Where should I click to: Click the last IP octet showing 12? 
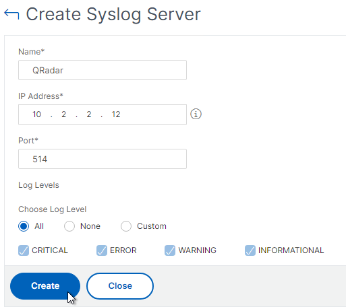pos(116,114)
